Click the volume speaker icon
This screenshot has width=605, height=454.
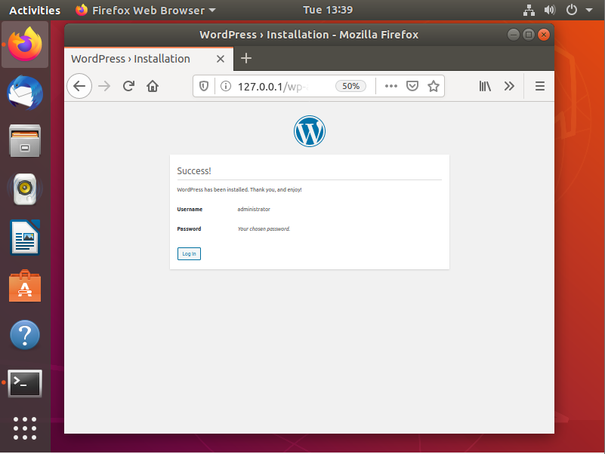(550, 10)
